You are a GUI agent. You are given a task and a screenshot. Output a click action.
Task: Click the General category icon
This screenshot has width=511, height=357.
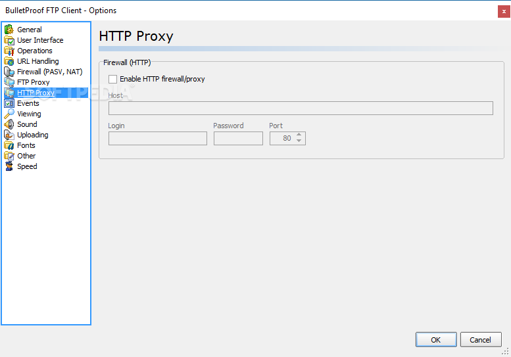point(9,30)
